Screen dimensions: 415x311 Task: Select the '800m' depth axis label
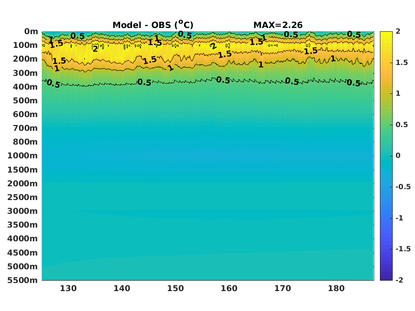click(x=26, y=142)
